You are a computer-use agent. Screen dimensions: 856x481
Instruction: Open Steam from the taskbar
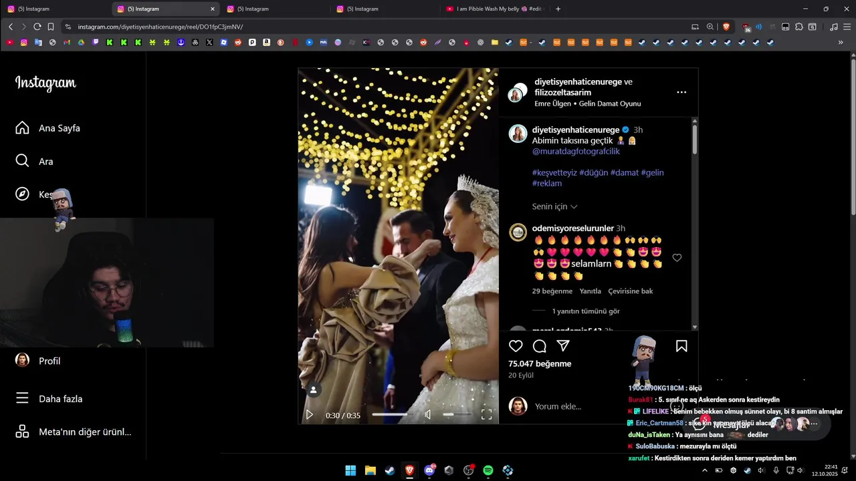[x=390, y=470]
